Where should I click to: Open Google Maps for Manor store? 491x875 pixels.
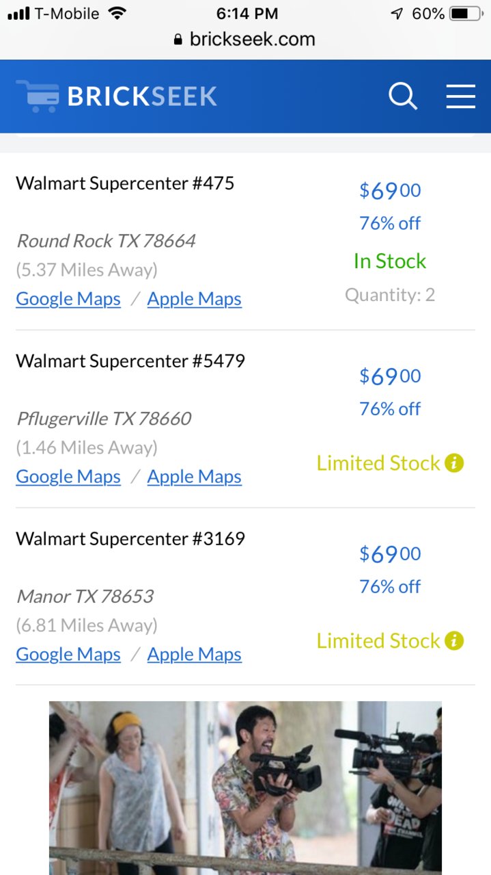pyautogui.click(x=68, y=655)
